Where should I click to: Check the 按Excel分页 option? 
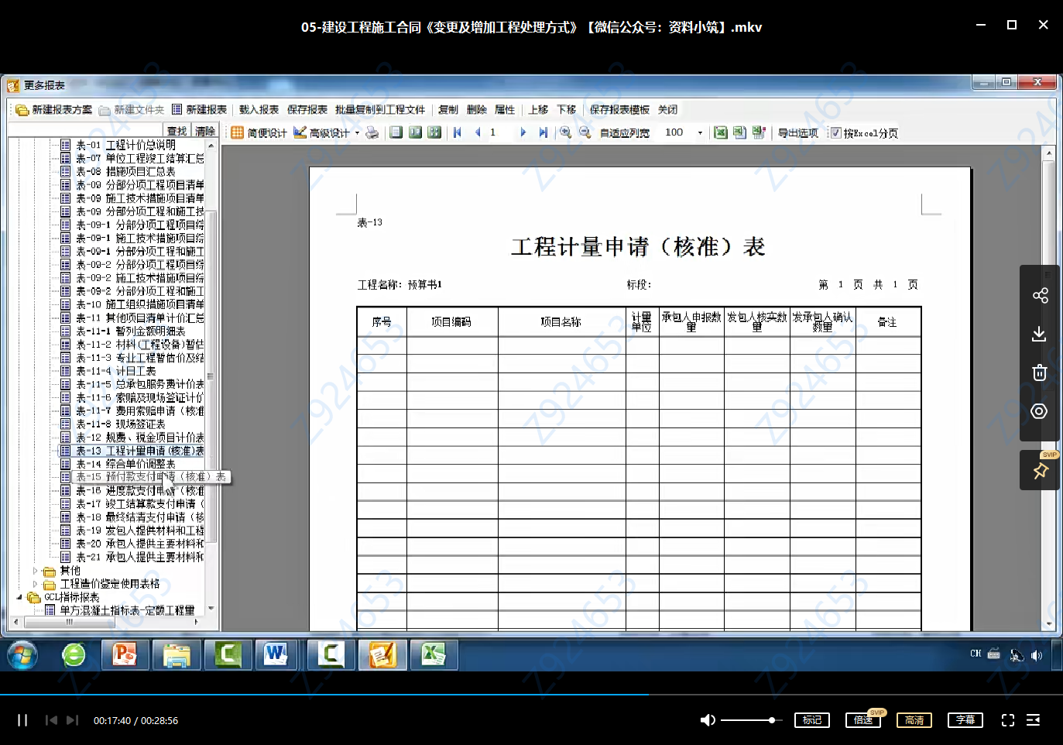click(836, 132)
